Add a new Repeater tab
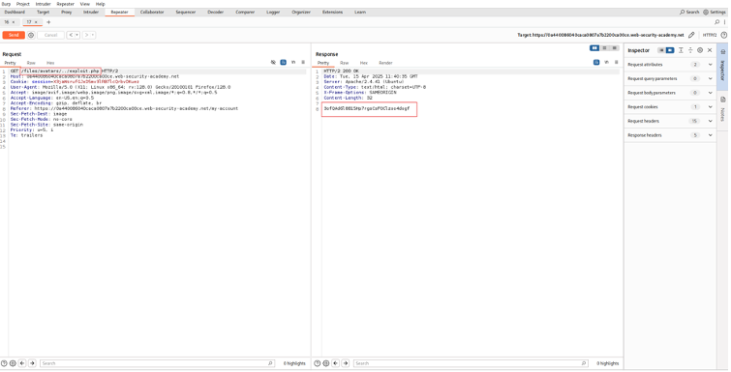Image resolution: width=731 pixels, height=372 pixels. click(48, 22)
